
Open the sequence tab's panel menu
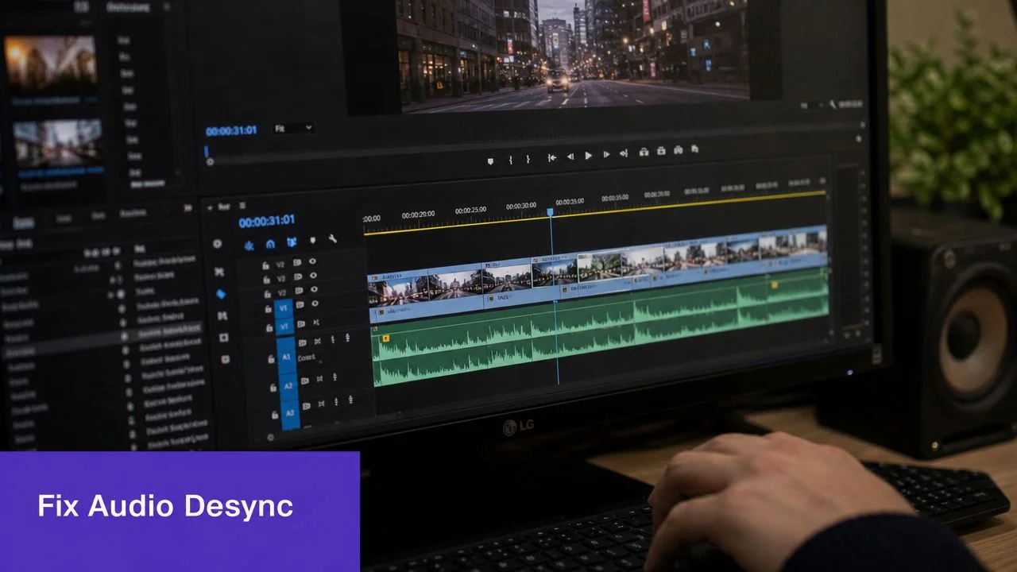(x=242, y=205)
